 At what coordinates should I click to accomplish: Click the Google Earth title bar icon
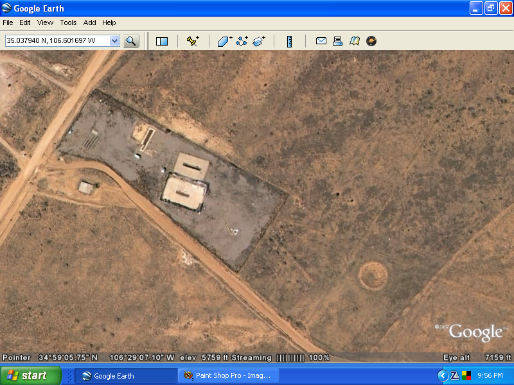6,8
